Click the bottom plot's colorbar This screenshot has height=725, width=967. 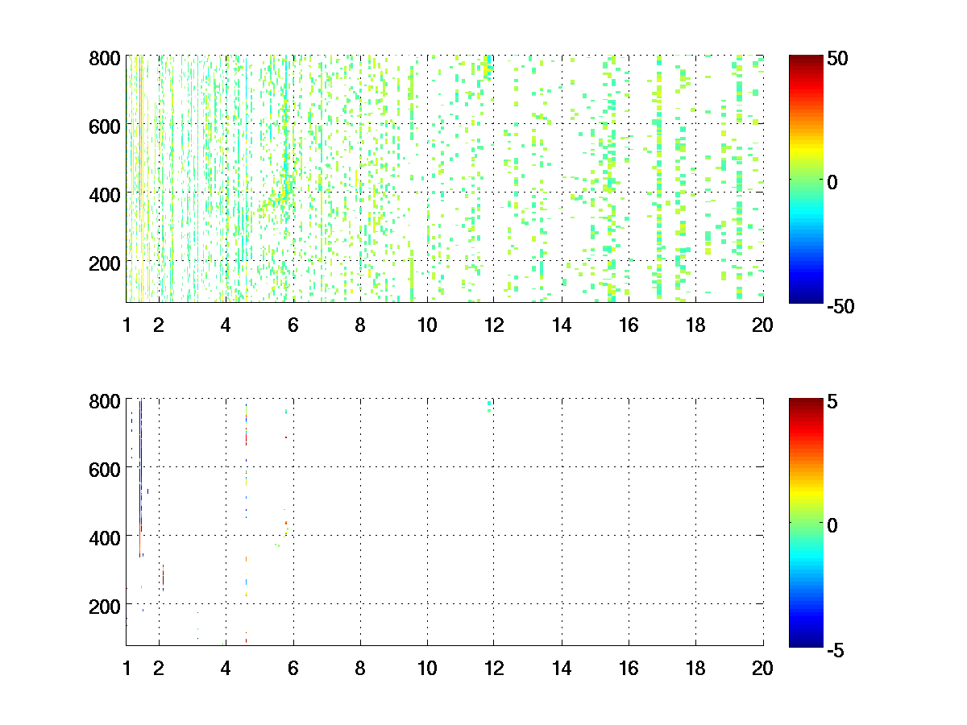(x=806, y=522)
